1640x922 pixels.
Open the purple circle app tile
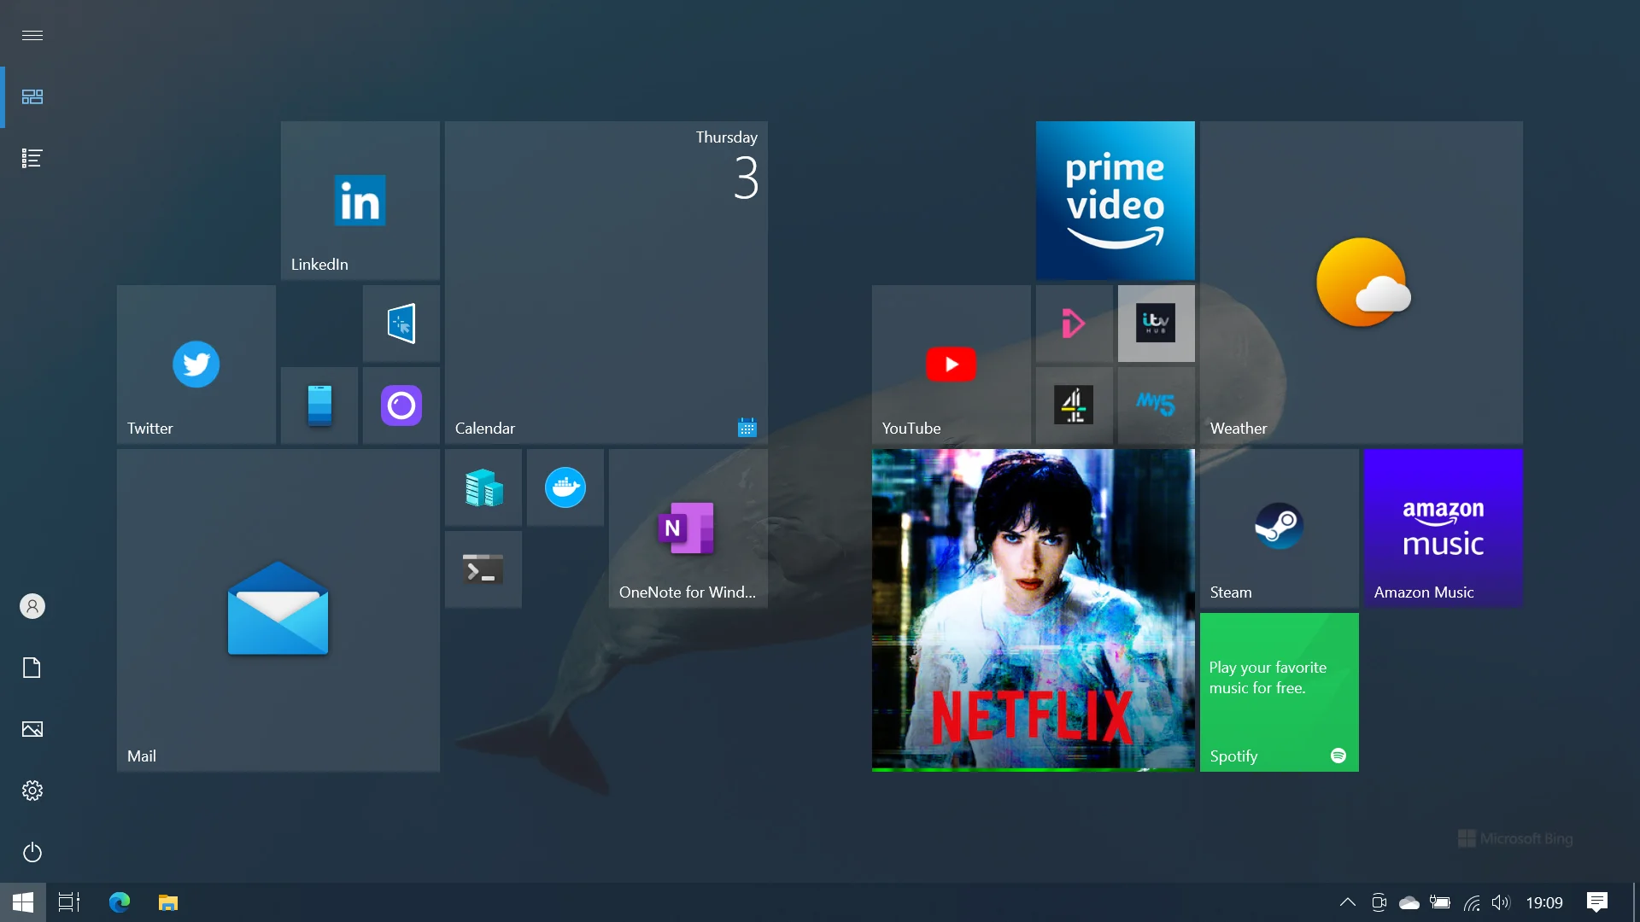(x=401, y=405)
